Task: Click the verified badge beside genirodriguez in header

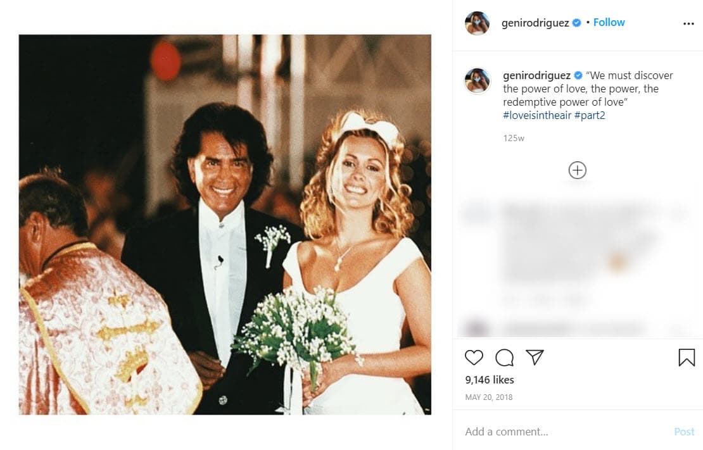Action: pos(575,22)
